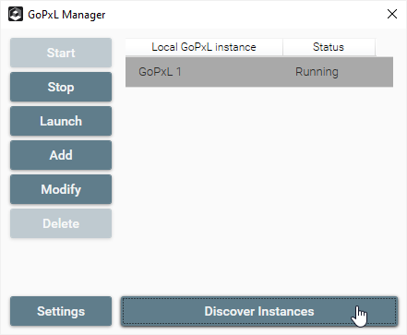Modify the selected GoPxL 1 instance
This screenshot has height=335, width=407.
(61, 189)
